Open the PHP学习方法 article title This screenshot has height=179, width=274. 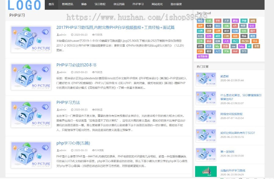point(68,102)
